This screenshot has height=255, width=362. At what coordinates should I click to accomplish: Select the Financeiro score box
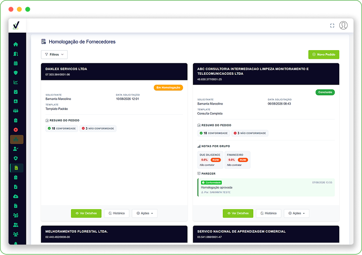pyautogui.click(x=238, y=160)
